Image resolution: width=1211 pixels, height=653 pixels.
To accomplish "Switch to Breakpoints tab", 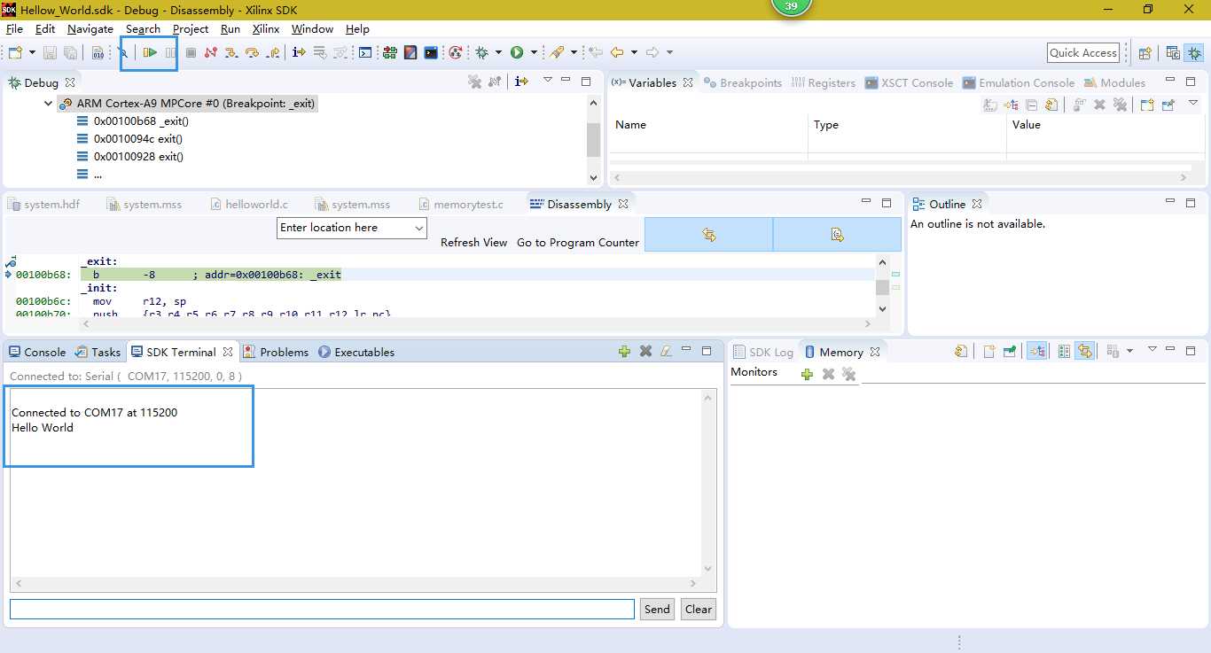I will pos(743,82).
